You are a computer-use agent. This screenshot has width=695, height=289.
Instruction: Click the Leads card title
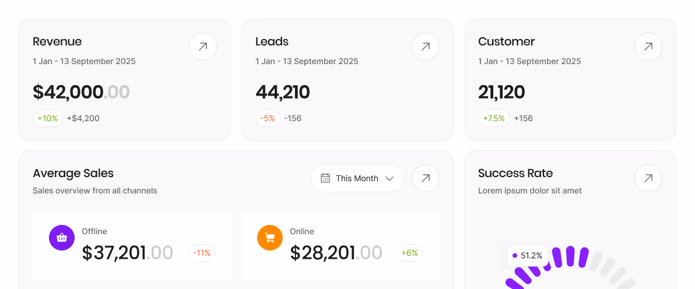[x=272, y=42]
